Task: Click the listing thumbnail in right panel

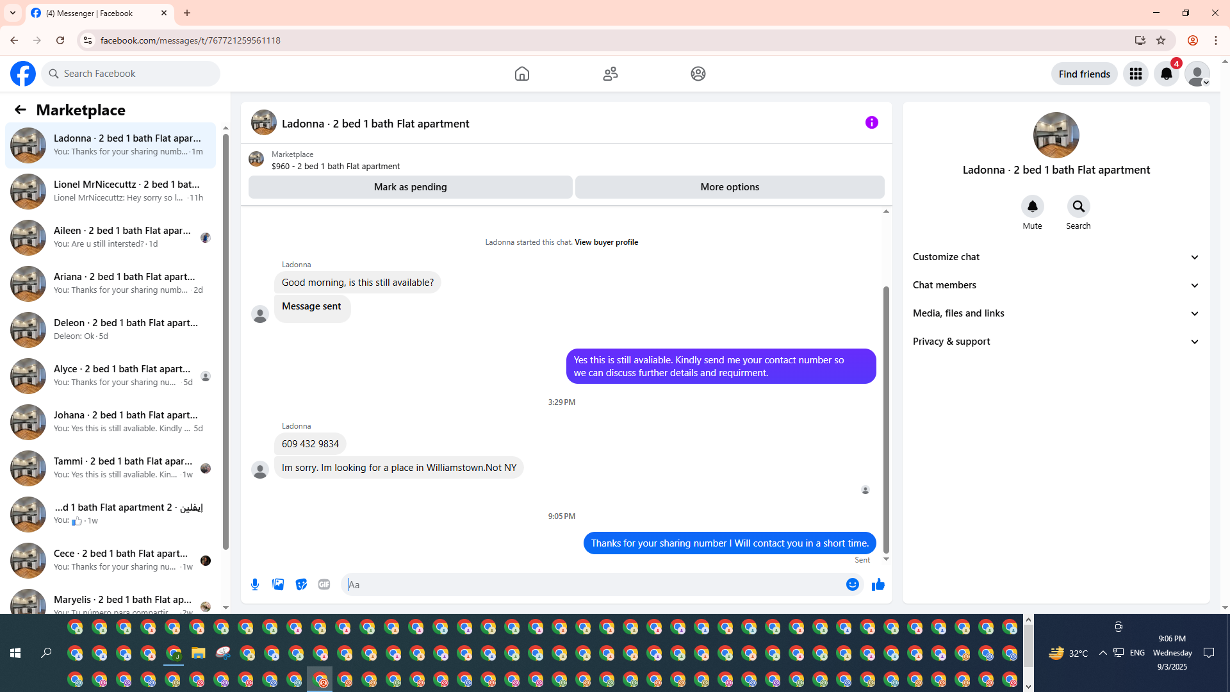Action: (x=1056, y=135)
